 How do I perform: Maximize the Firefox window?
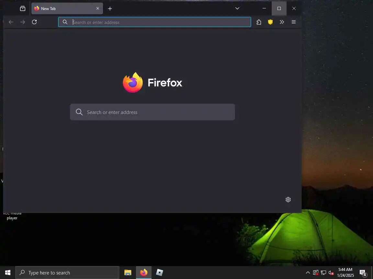pyautogui.click(x=279, y=8)
